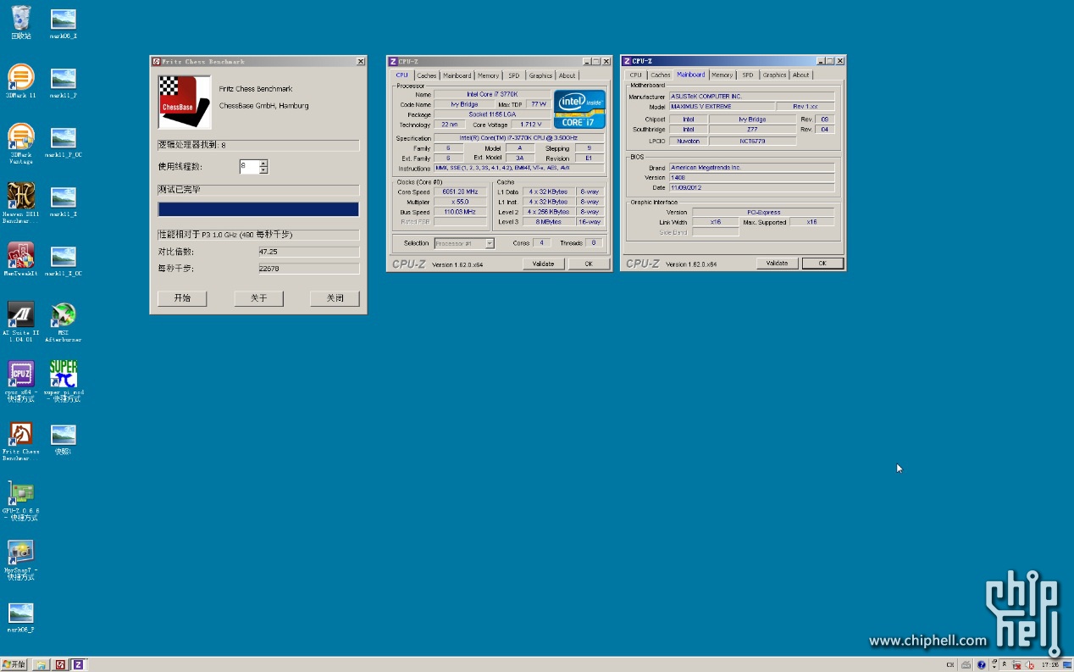Image resolution: width=1074 pixels, height=672 pixels.
Task: Switch to Memory tab in right CPU-Z window
Action: click(722, 75)
